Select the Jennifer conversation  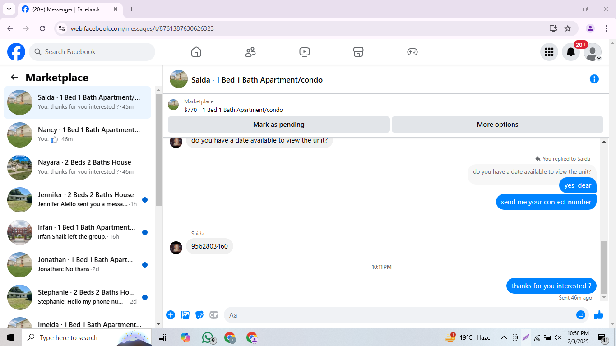click(x=78, y=200)
